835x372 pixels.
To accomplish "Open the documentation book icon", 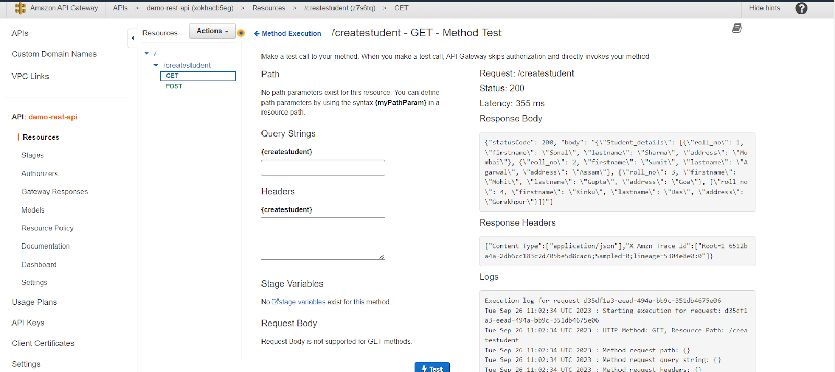I will (737, 28).
